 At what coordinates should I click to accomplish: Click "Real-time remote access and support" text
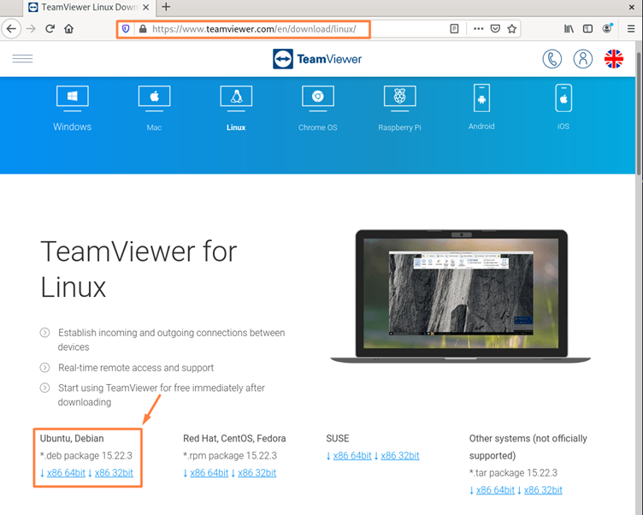point(136,368)
